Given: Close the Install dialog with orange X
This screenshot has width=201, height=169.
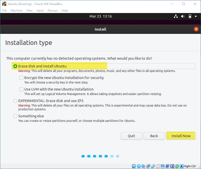Looking at the screenshot, I should 196,29.
